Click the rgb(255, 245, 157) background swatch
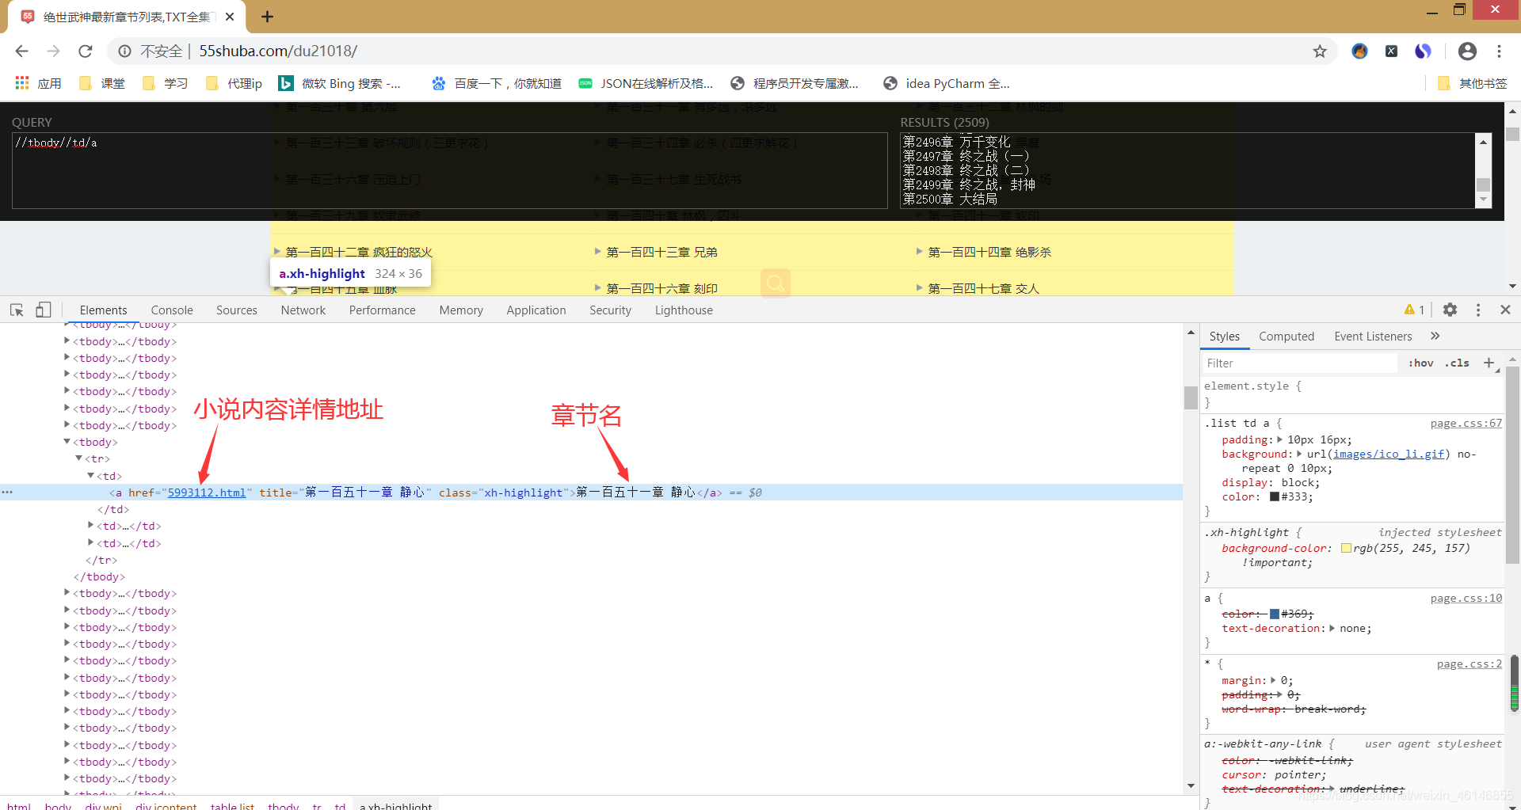 tap(1346, 548)
